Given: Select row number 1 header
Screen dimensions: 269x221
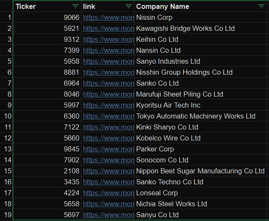Looking at the screenshot, I should click(7, 18).
